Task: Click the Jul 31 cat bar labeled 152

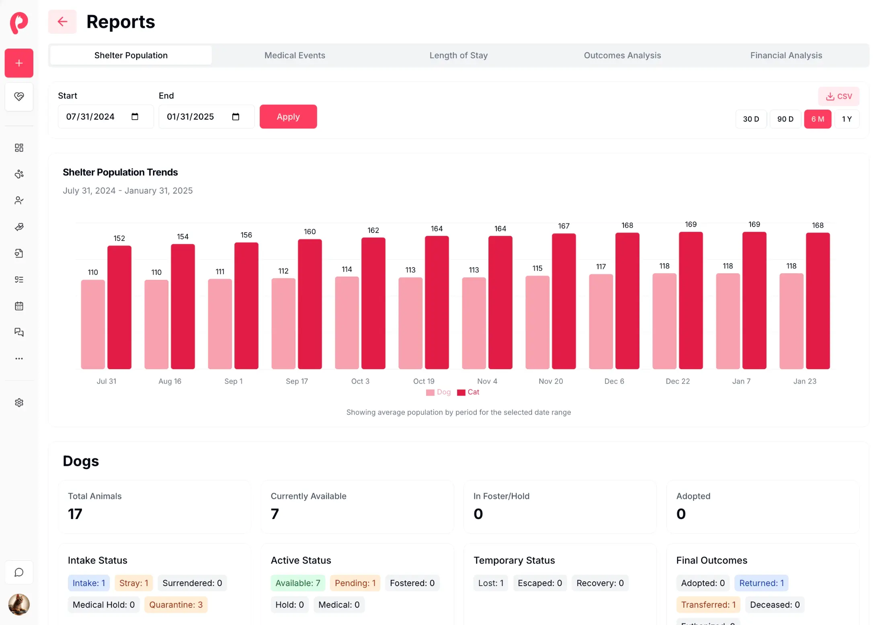Action: 119,307
